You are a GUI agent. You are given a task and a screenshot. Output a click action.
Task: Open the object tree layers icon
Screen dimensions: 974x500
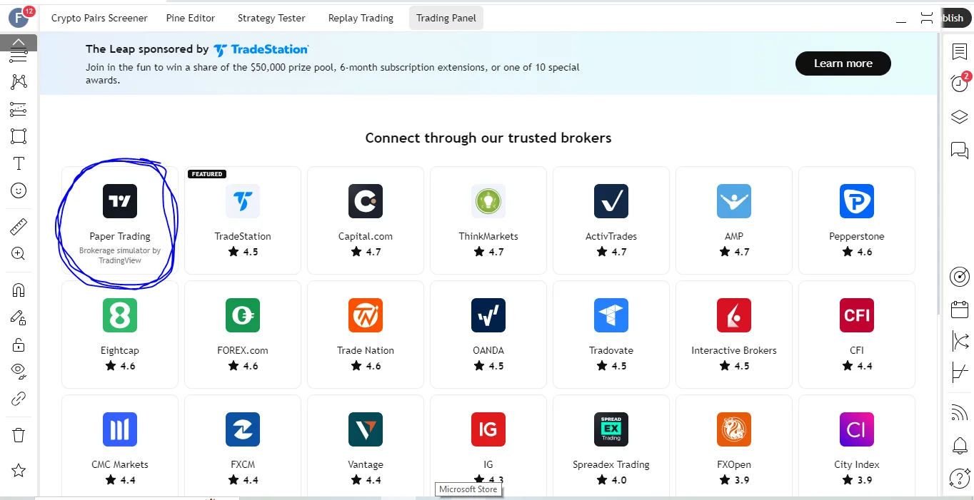[x=959, y=117]
